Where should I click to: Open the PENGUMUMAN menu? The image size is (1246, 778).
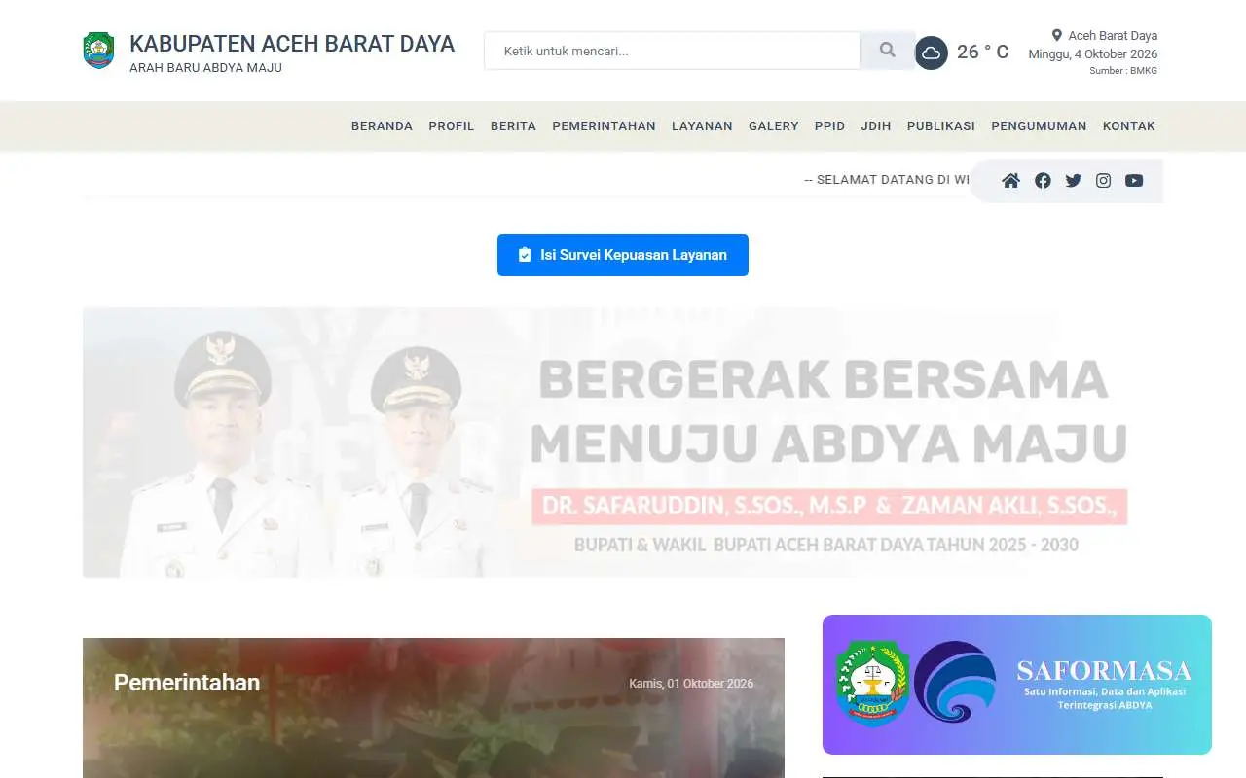[x=1039, y=126]
